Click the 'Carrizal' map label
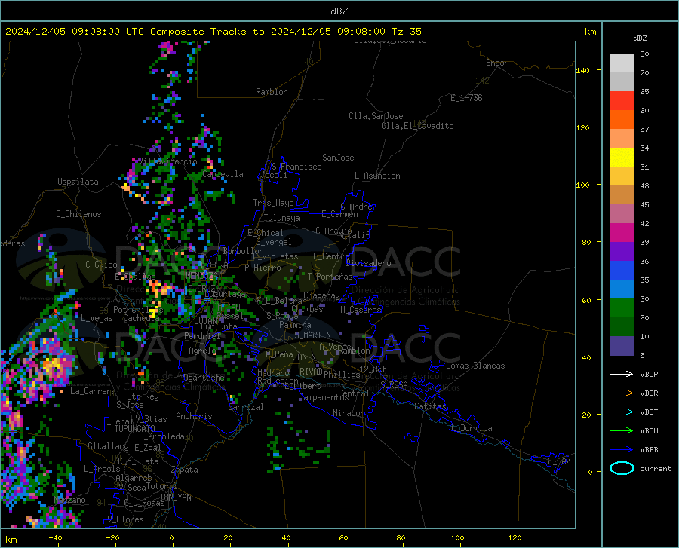Viewport: 679px width, 548px height. pyautogui.click(x=246, y=407)
